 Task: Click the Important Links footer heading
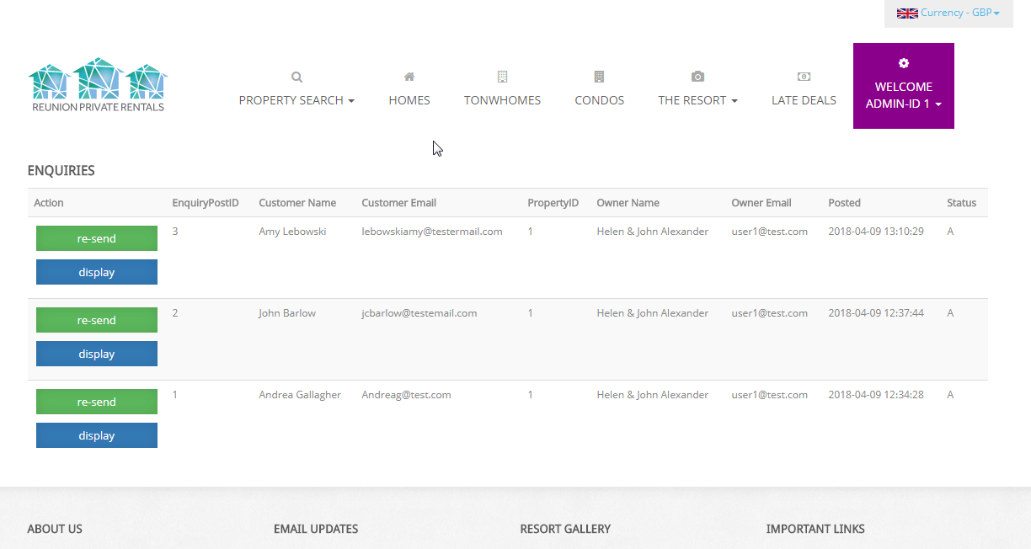[x=815, y=529]
